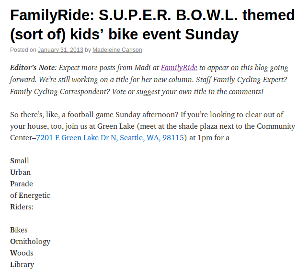Viewport: 298px width, 280px height.
Task: Visit the FamilyRide blog link
Action: pos(179,68)
